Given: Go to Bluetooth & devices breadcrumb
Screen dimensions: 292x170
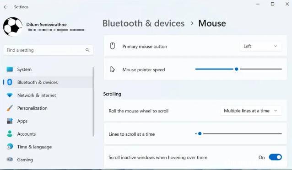Looking at the screenshot, I should click(x=143, y=23).
